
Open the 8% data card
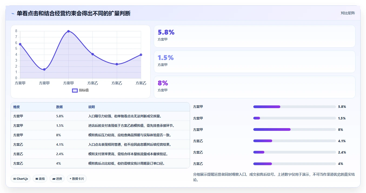(x=254, y=87)
